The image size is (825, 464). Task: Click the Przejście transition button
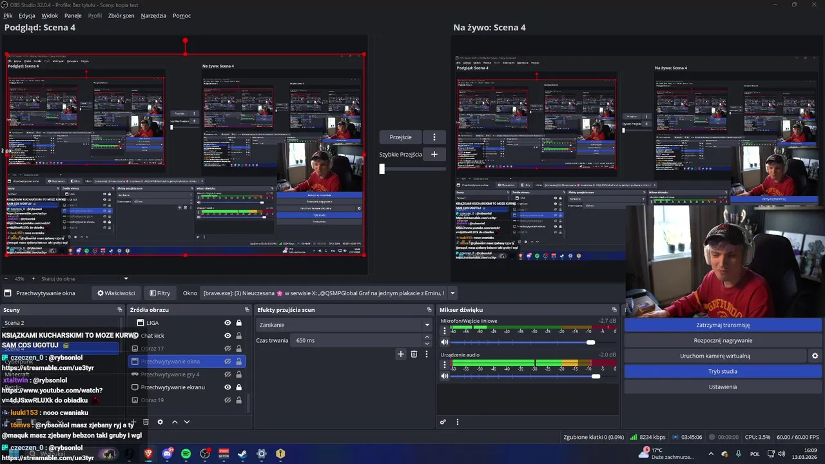[x=401, y=137]
